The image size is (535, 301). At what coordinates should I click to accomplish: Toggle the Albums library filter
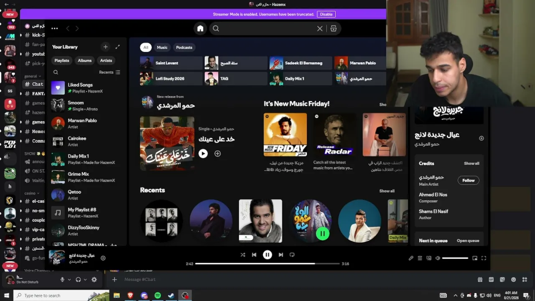pyautogui.click(x=84, y=61)
